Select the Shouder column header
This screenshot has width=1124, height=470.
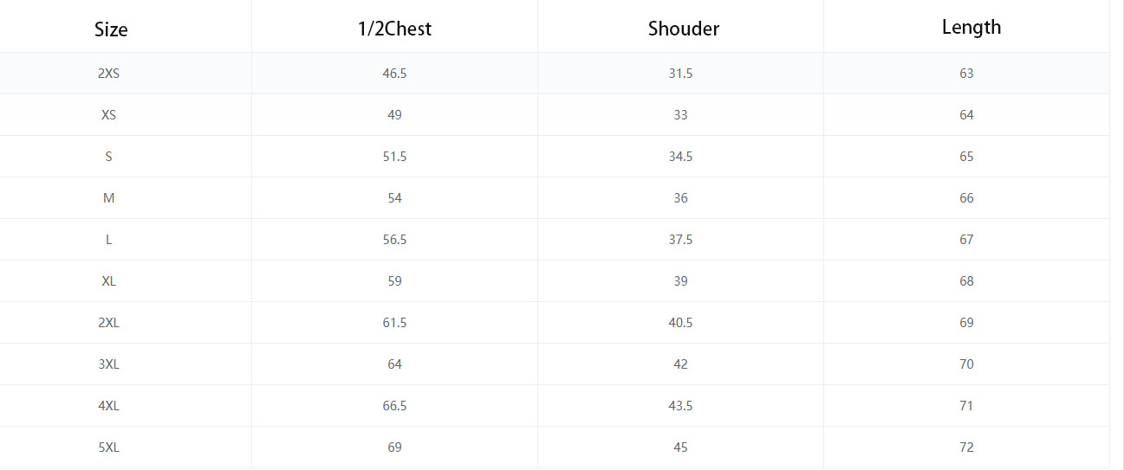[x=684, y=29]
